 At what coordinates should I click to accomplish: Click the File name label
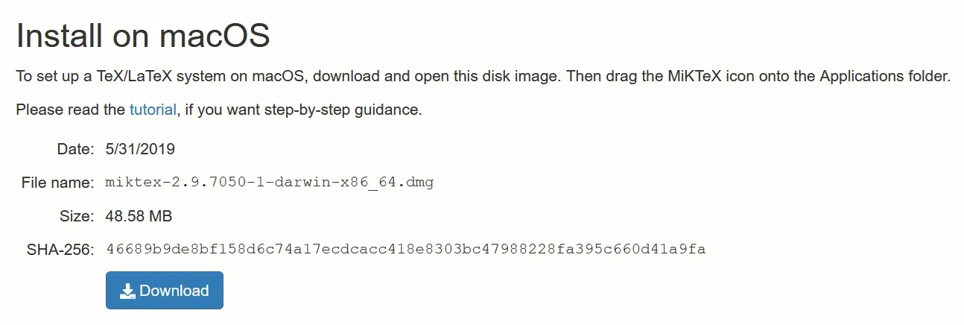click(57, 183)
